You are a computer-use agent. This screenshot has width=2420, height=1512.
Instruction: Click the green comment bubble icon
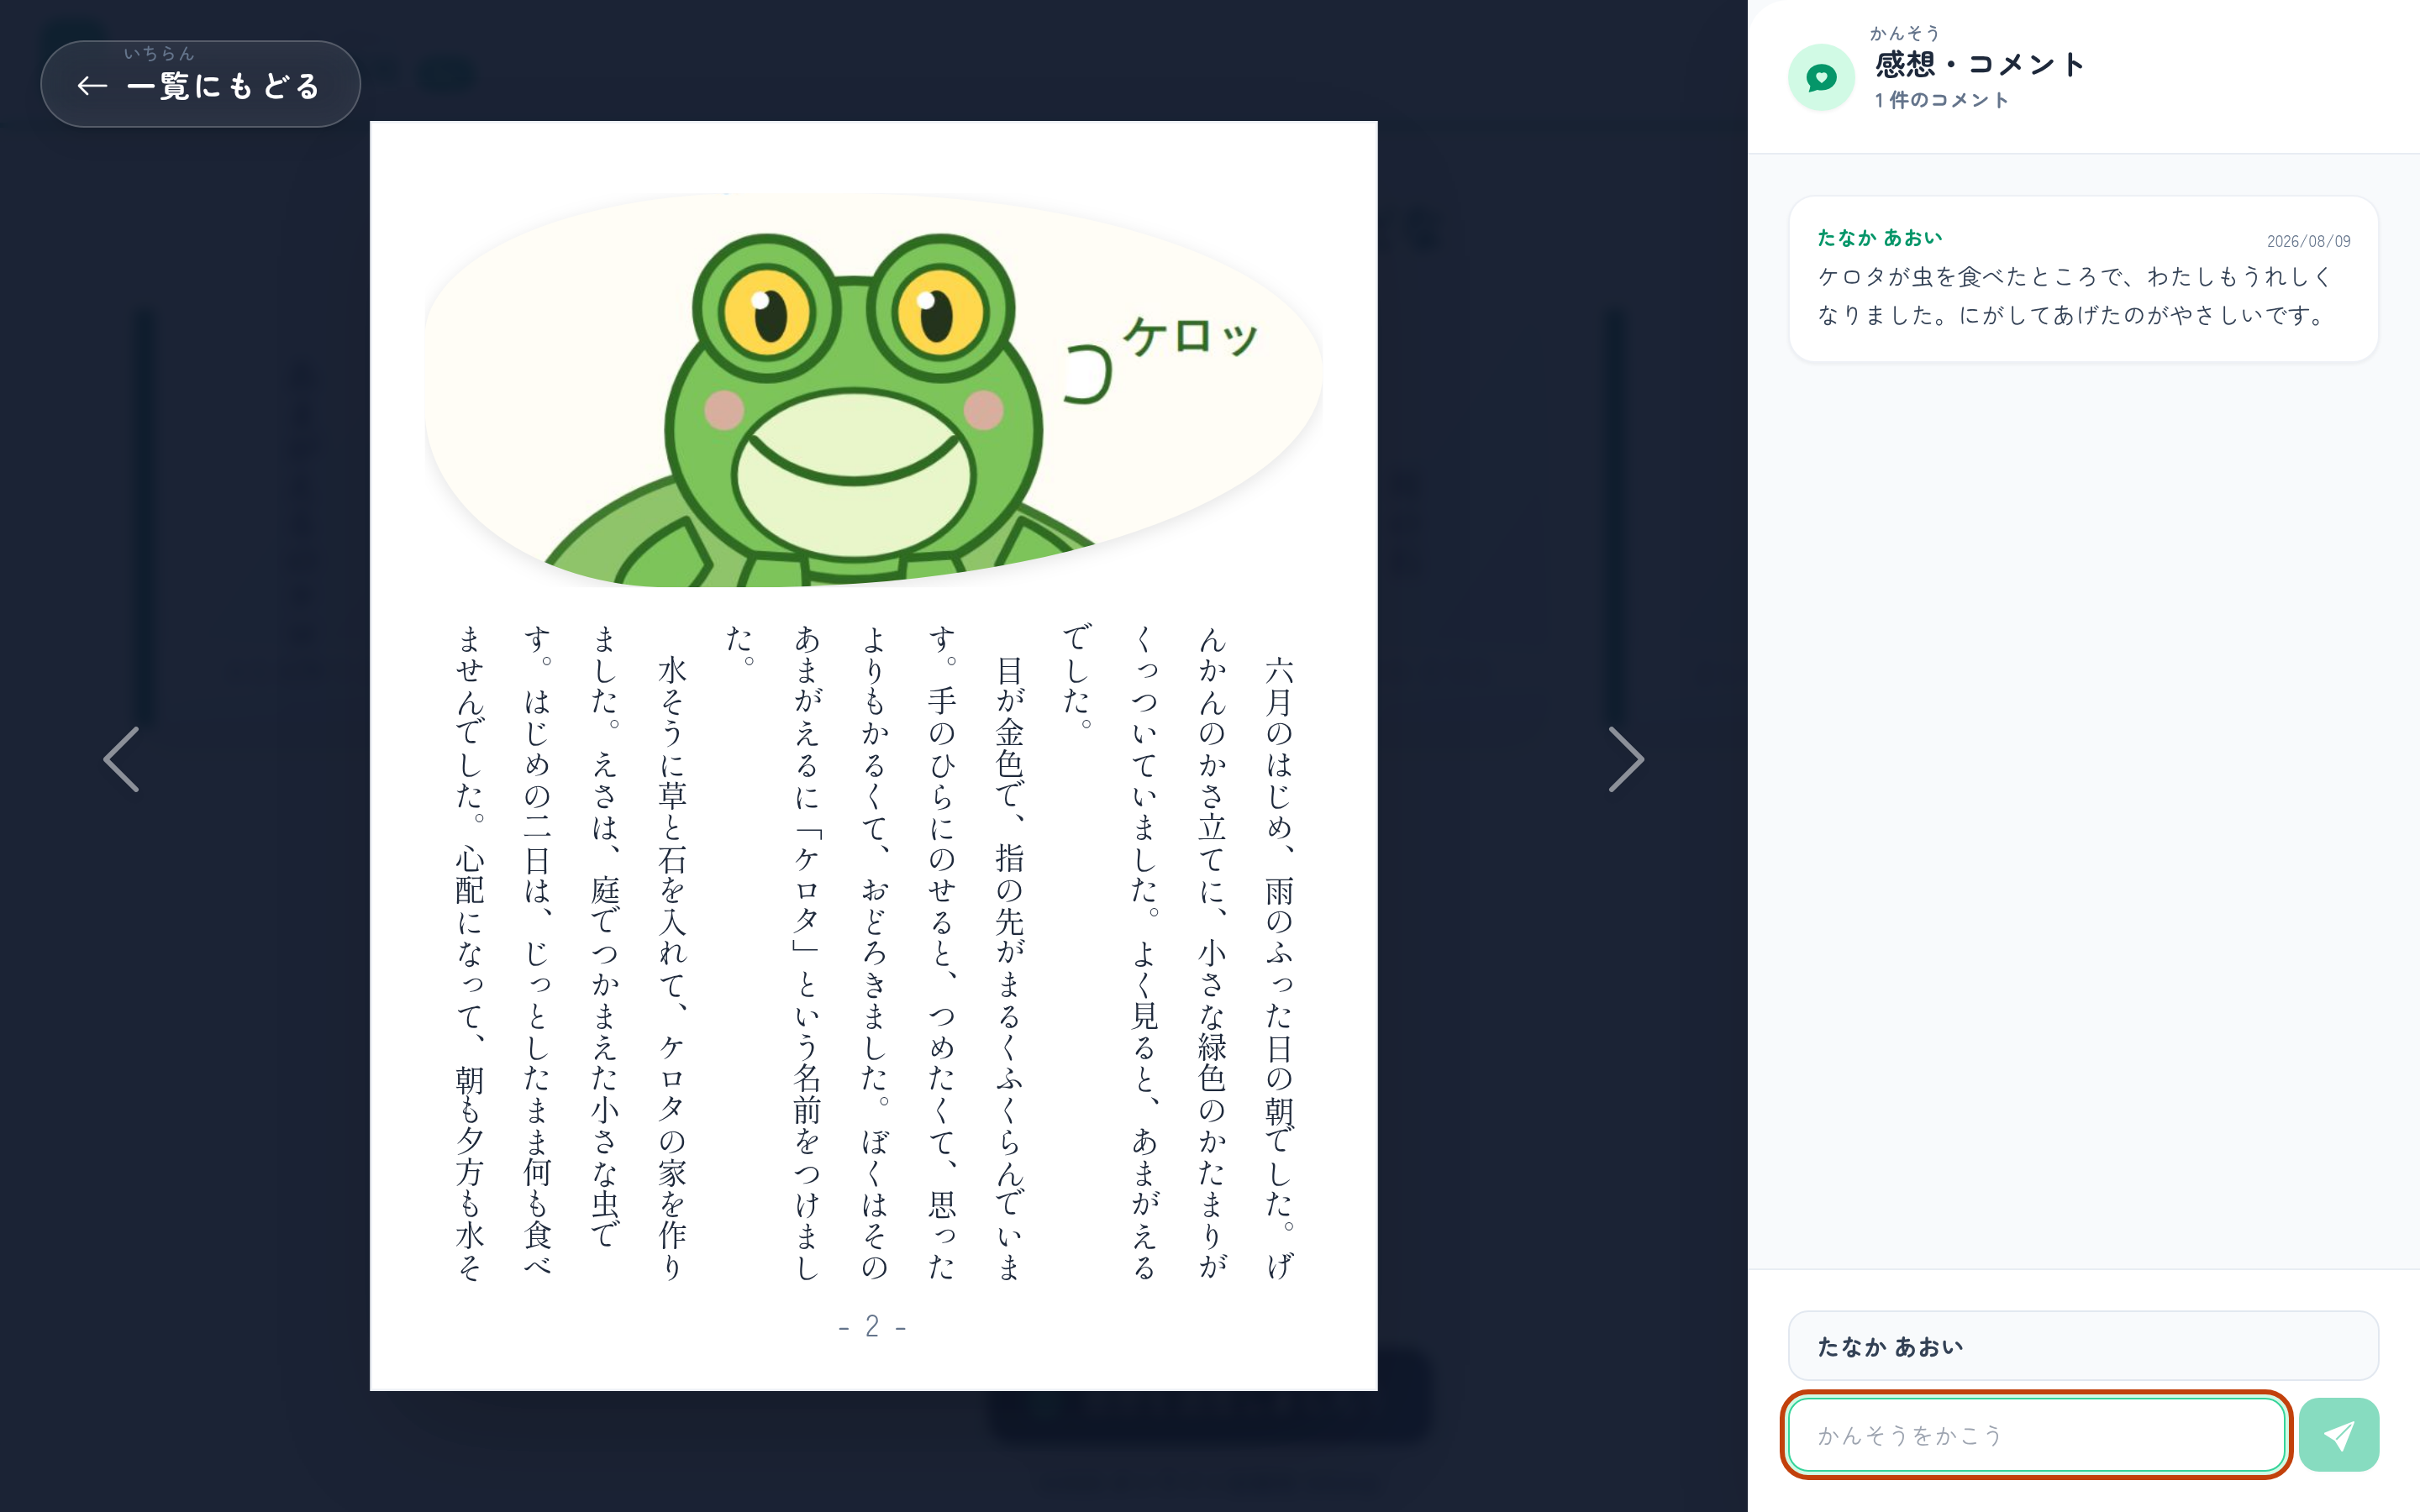pos(1821,77)
